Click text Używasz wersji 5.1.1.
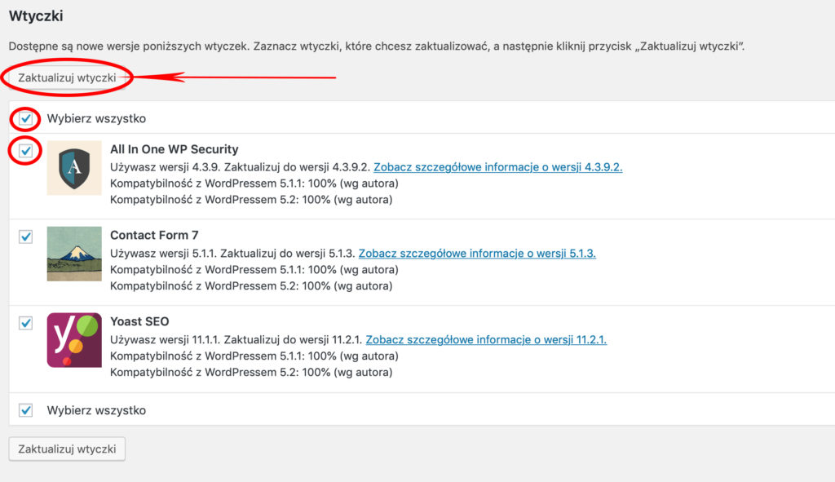Image resolution: width=835 pixels, height=482 pixels. point(163,254)
